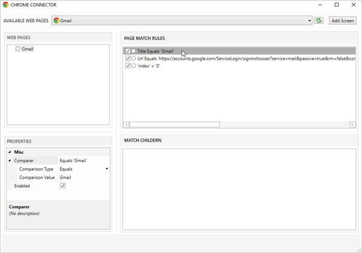Click the Chrome icon in the Gmail dropdown

56,20
